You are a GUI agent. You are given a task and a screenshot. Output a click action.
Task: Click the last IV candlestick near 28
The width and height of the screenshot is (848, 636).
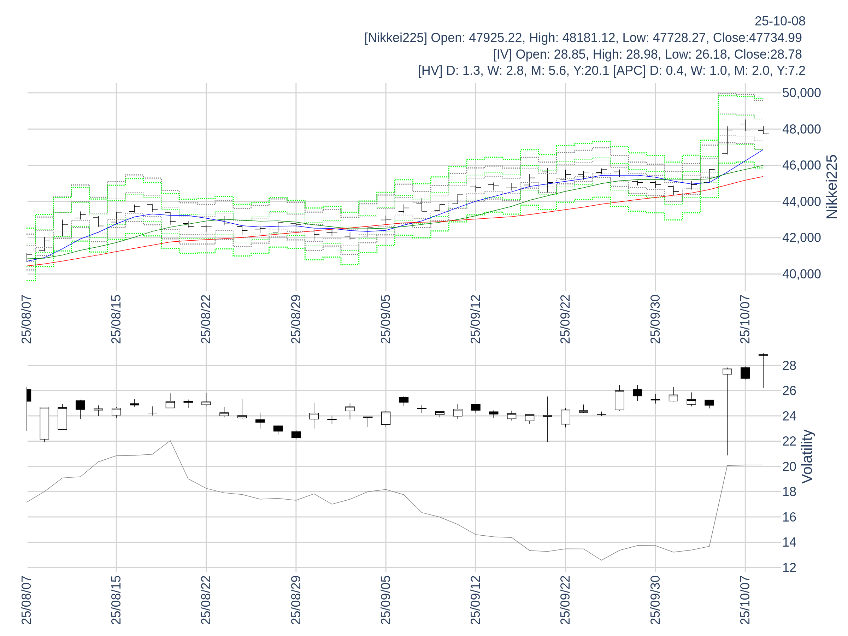point(763,355)
